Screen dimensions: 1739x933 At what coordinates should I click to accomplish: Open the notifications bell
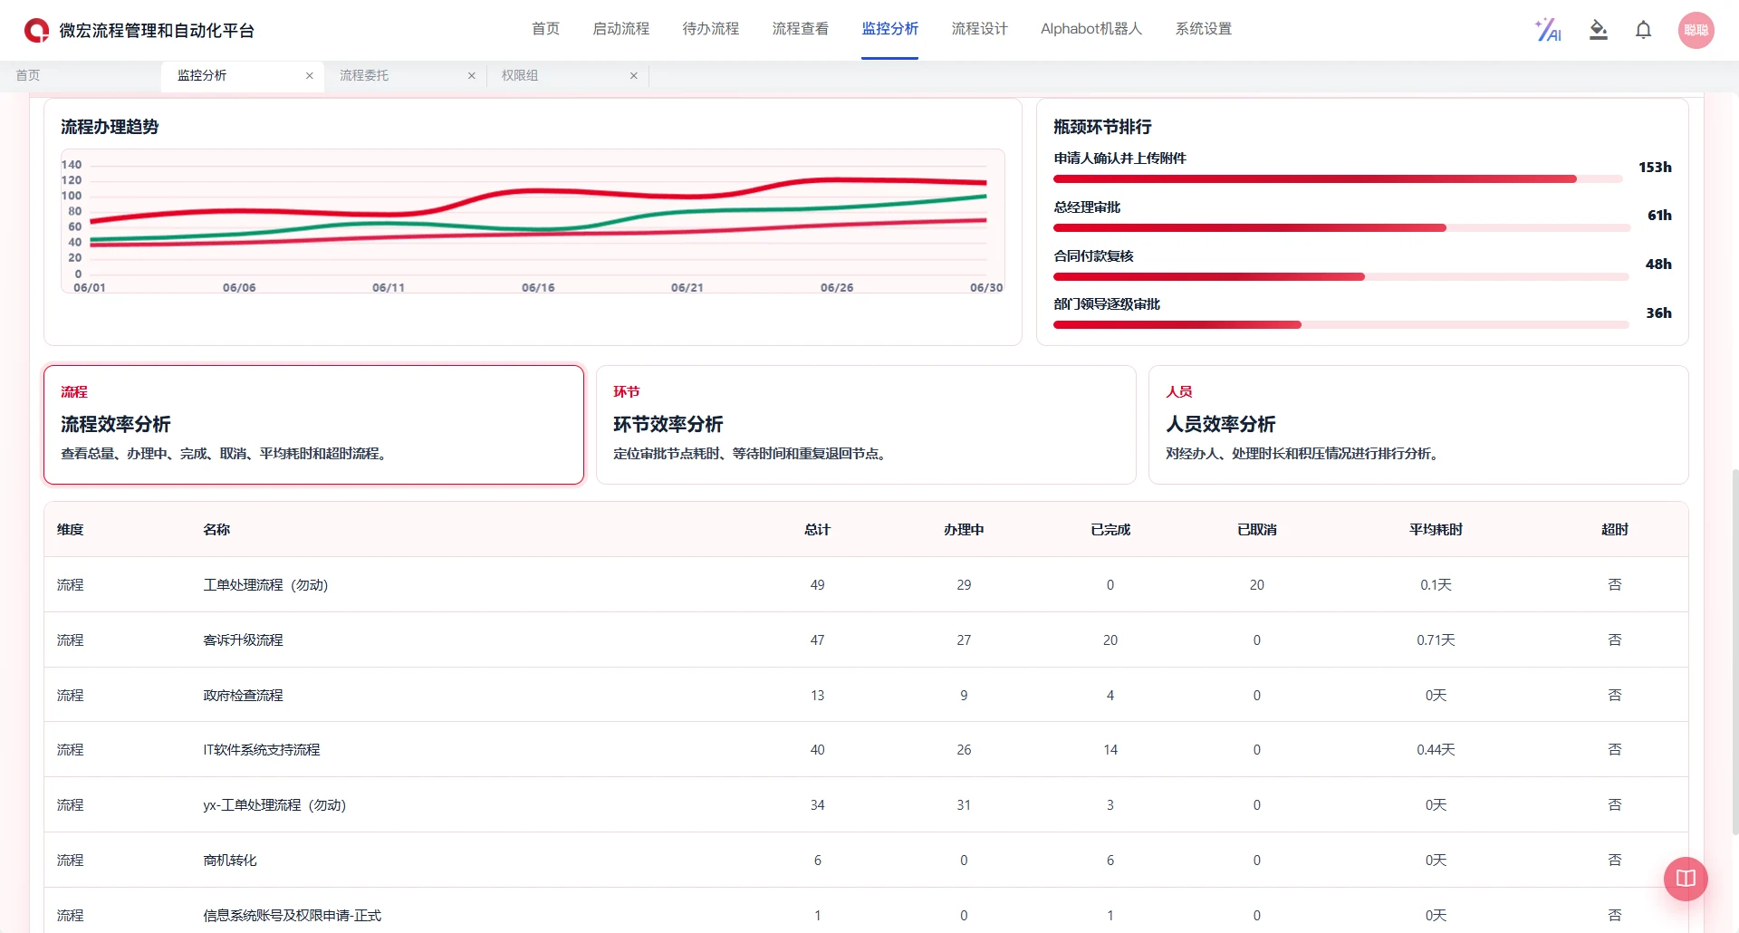click(1643, 30)
